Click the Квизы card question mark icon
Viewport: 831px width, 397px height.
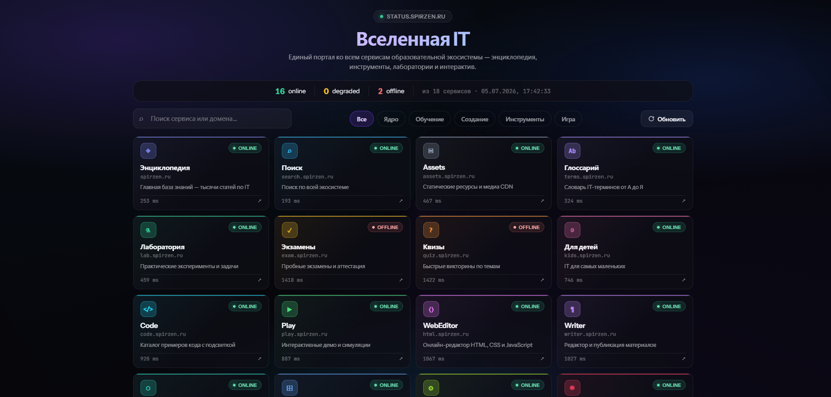(x=431, y=230)
